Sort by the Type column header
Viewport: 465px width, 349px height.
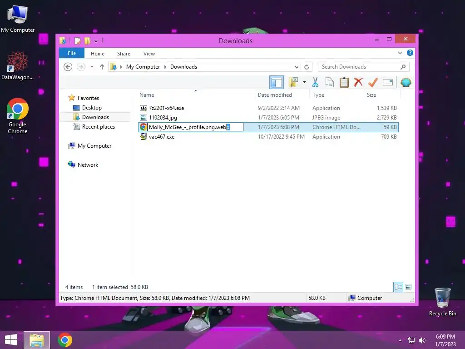[x=318, y=95]
